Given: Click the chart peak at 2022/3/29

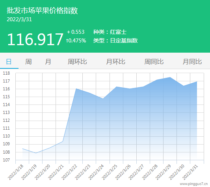Looking at the screenshot, I should click(170, 77).
